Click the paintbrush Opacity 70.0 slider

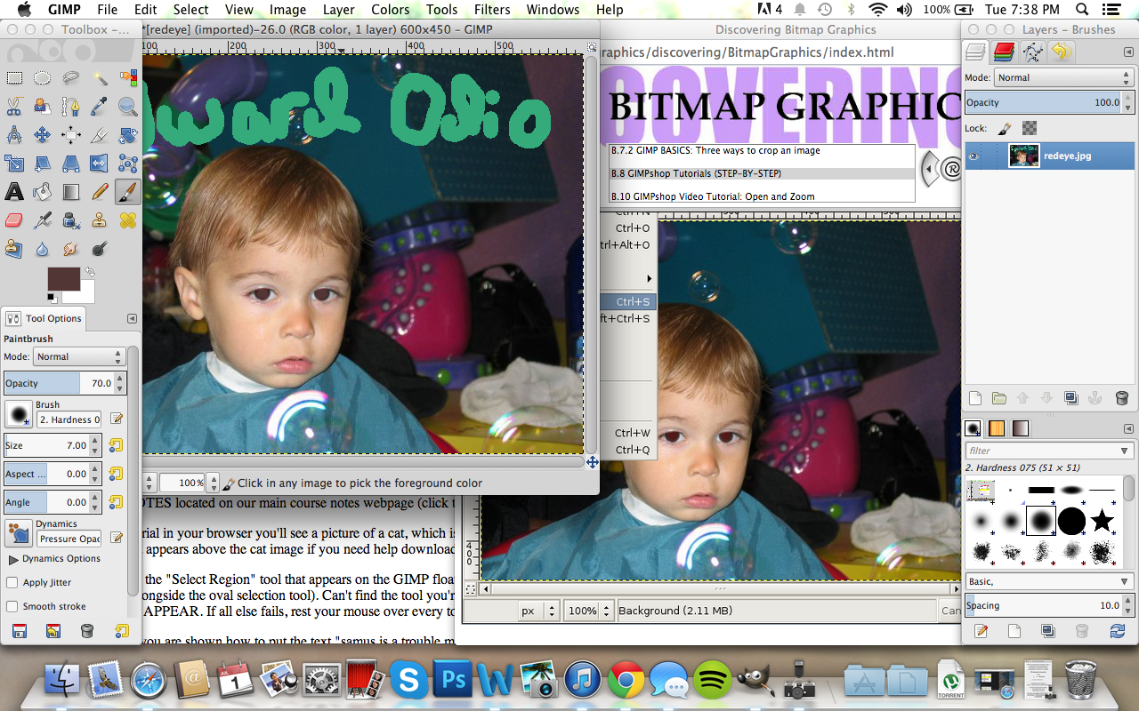pos(65,383)
